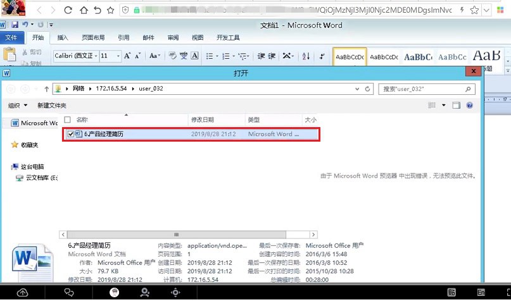Click the multilevel list icon
This screenshot has height=301, width=511.
(x=242, y=56)
